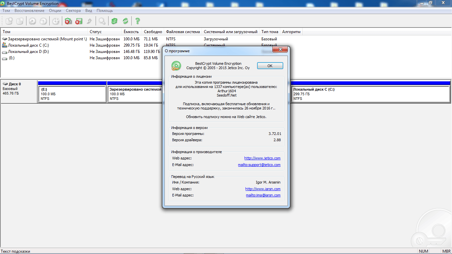Click program version value '3.72.01'
Image resolution: width=452 pixels, height=254 pixels.
[275, 134]
